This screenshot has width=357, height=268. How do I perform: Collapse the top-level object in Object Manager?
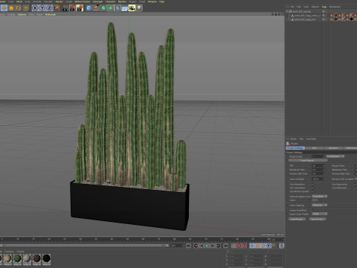tap(287, 11)
